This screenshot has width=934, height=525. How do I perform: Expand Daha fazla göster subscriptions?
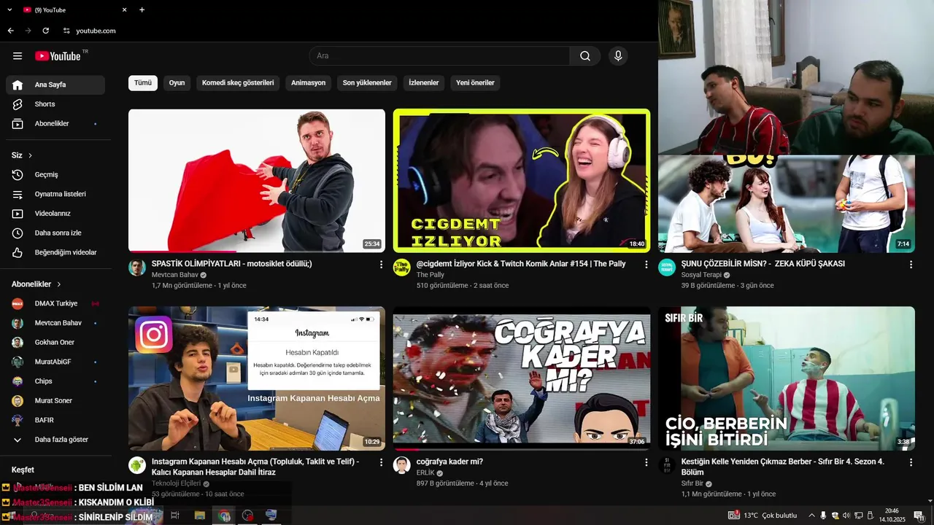[x=55, y=440]
